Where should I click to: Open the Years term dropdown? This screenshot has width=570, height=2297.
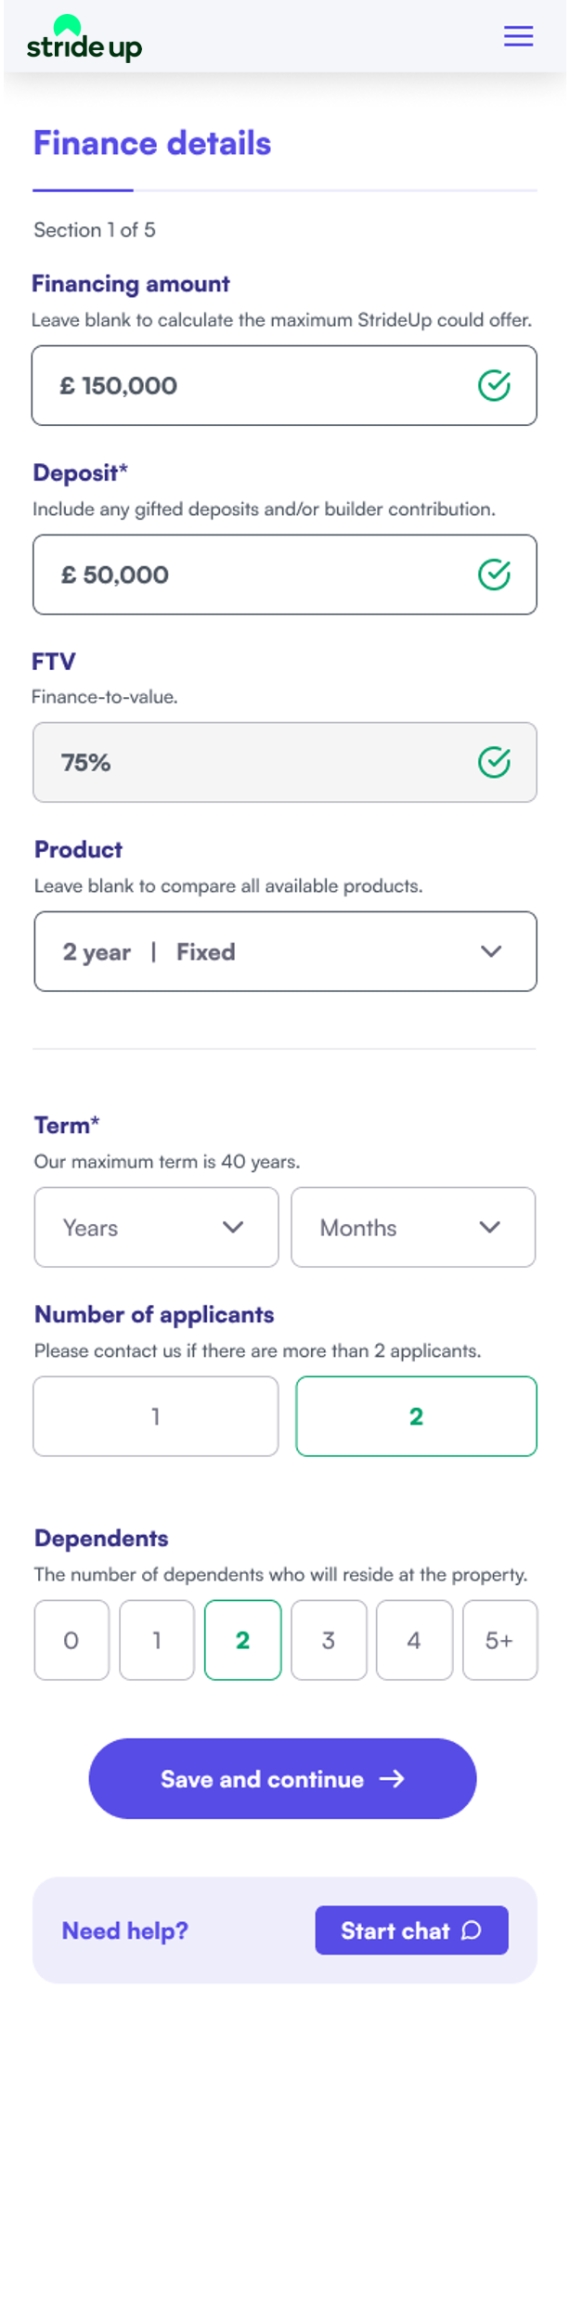coord(156,1227)
